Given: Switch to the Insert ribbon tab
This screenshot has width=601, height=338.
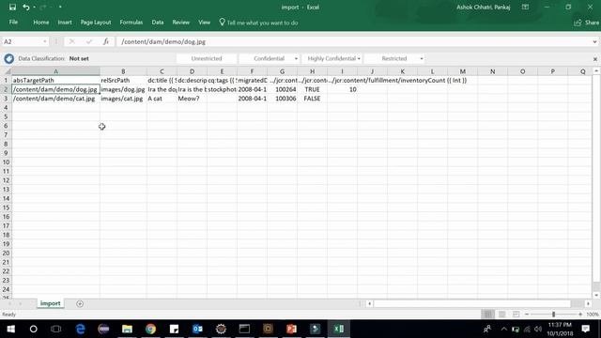Looking at the screenshot, I should tap(65, 23).
